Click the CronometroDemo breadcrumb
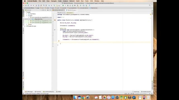Image resolution: width=179 pixels, height=100 pixels. pos(29,8)
